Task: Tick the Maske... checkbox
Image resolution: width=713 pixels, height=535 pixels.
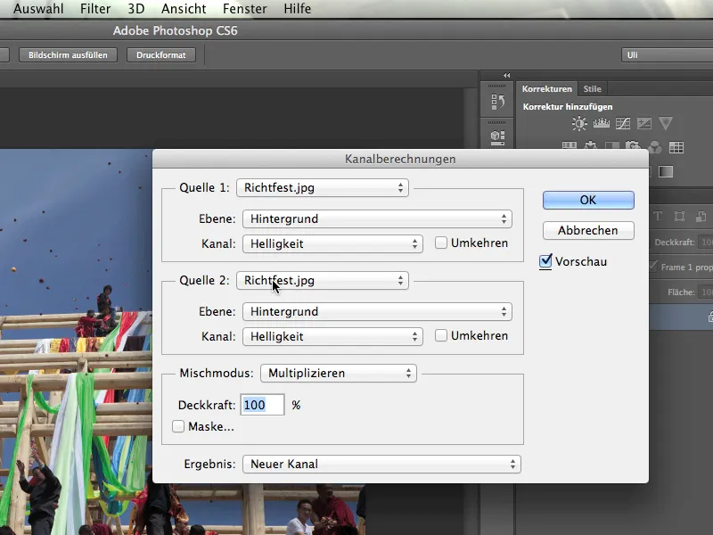Action: point(178,426)
